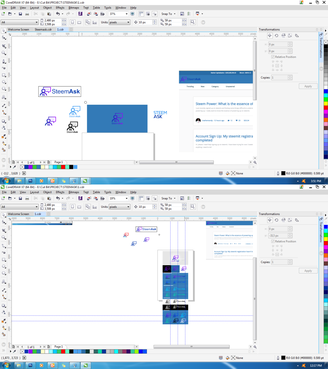This screenshot has height=369, width=328.
Task: Open Effects menu in top window
Action: [60, 8]
